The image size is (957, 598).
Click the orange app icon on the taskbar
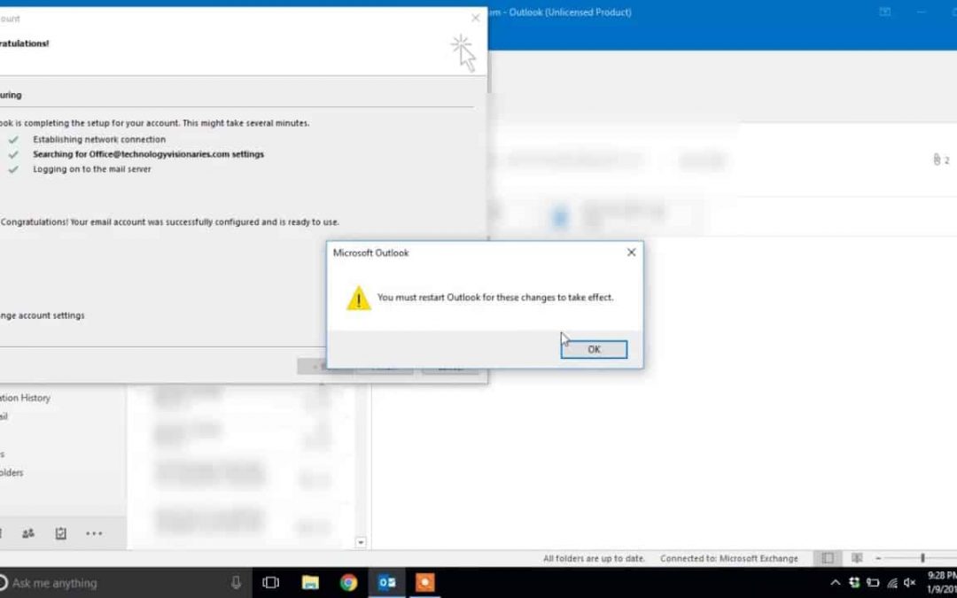click(x=425, y=583)
